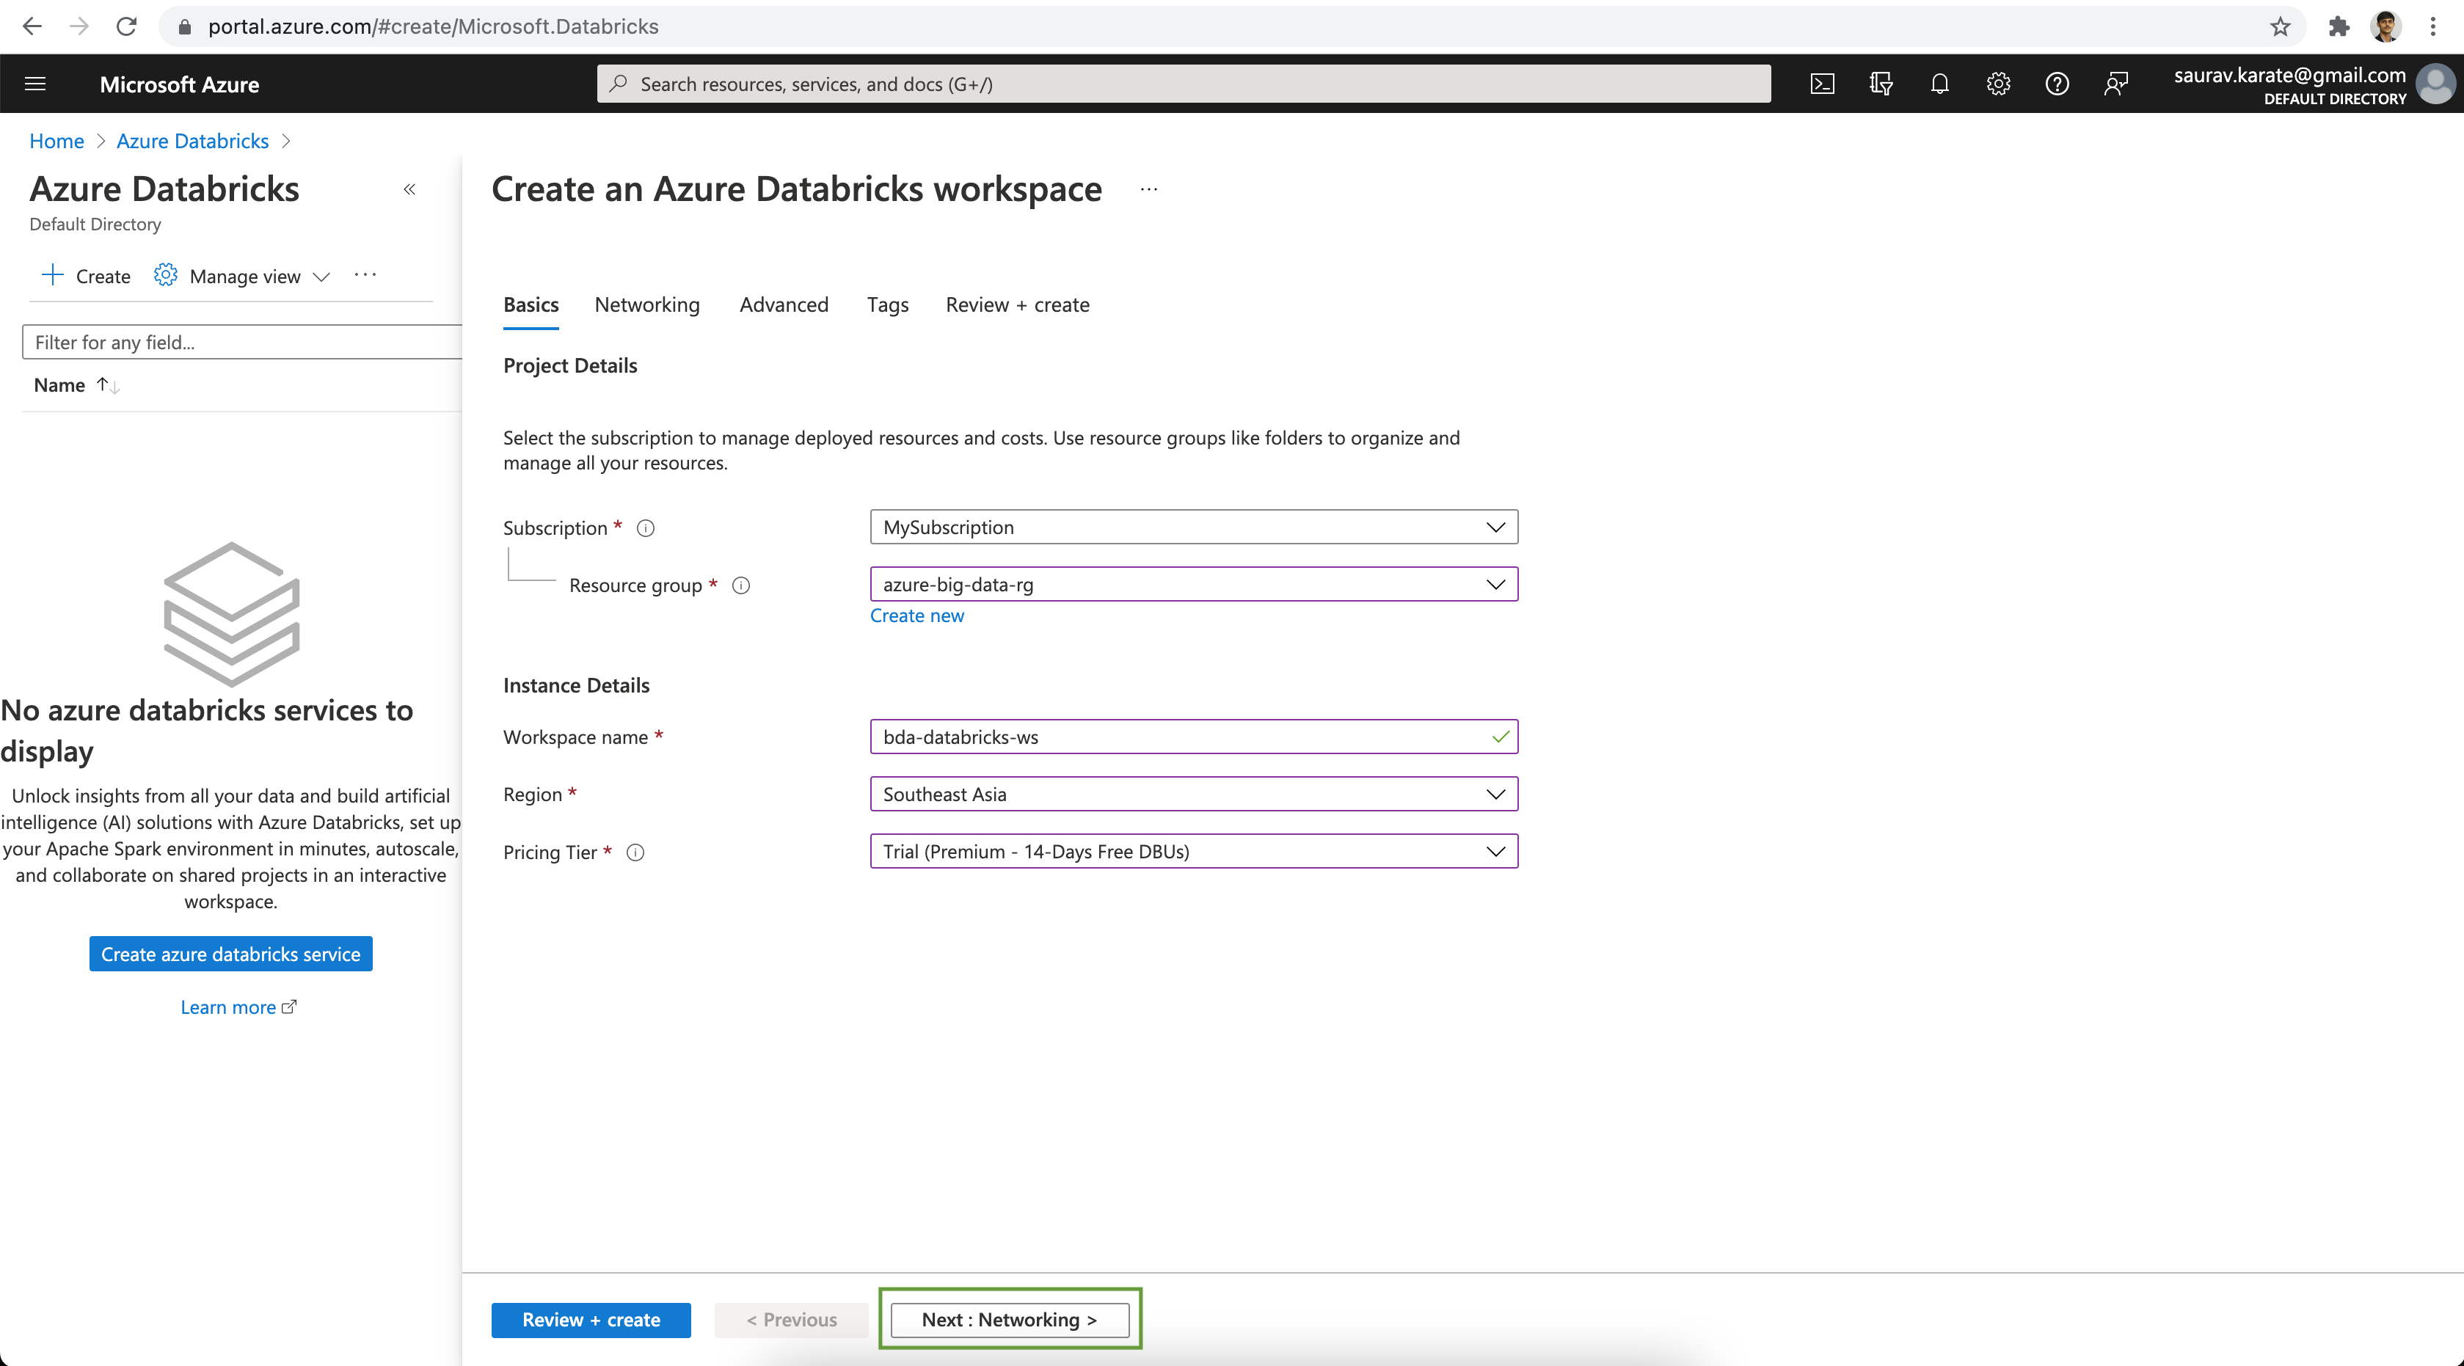Screen dimensions: 2464x1366
Task: Open more options ellipsis next to Manage view
Action: coord(365,276)
